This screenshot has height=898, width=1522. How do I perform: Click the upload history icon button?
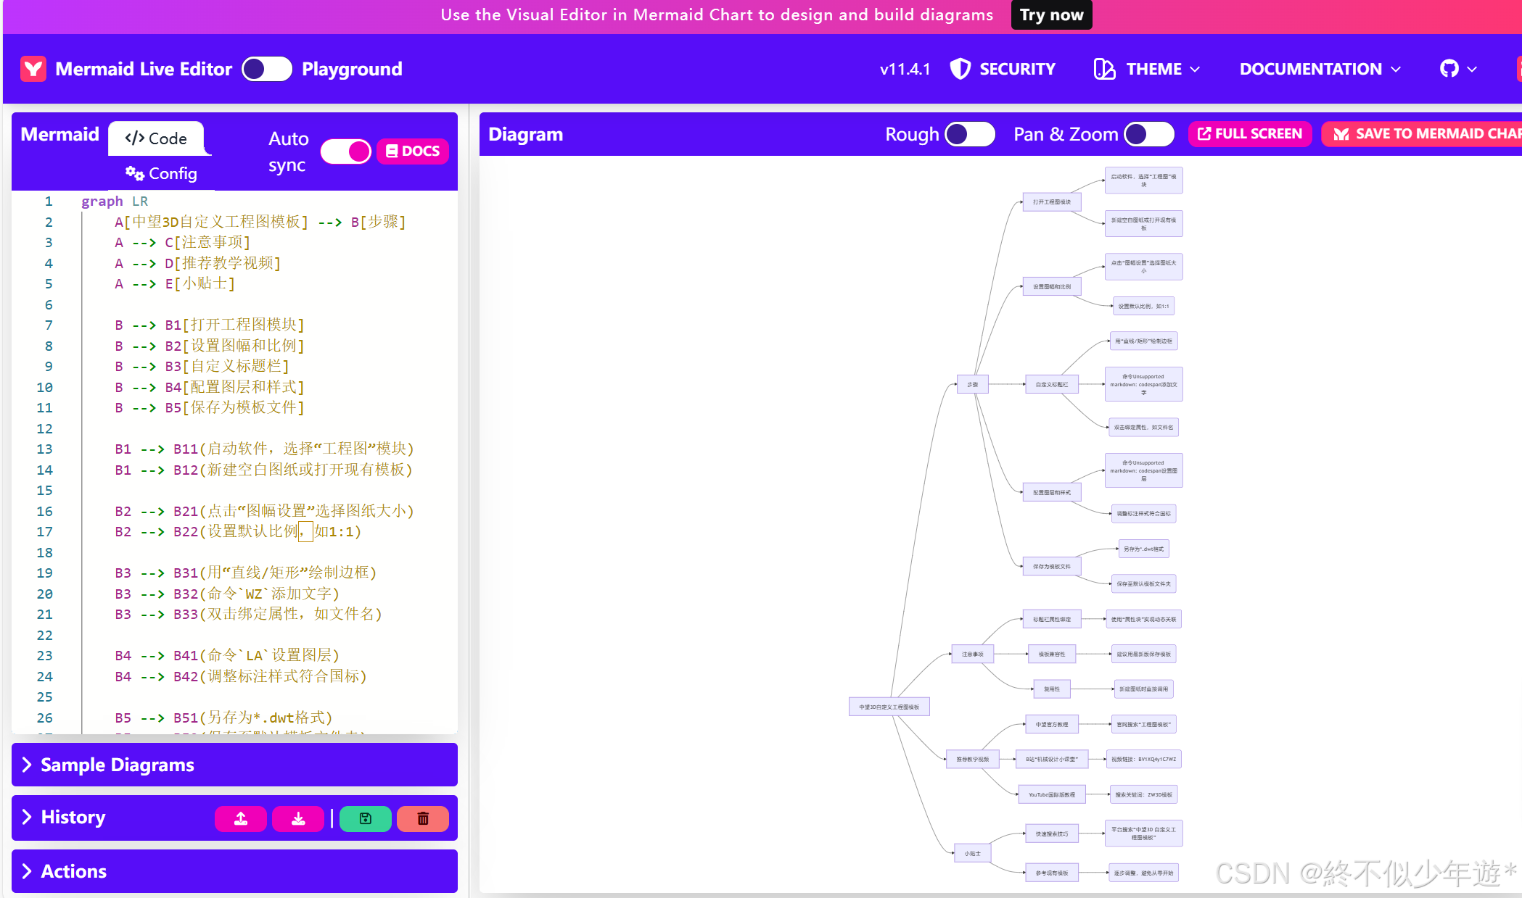241,818
